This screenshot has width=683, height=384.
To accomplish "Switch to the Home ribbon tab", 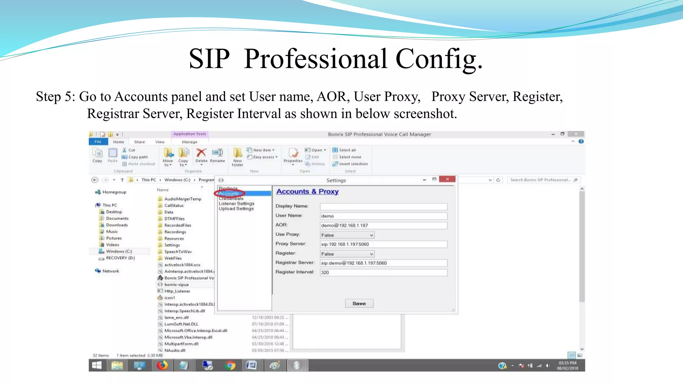I will (118, 142).
